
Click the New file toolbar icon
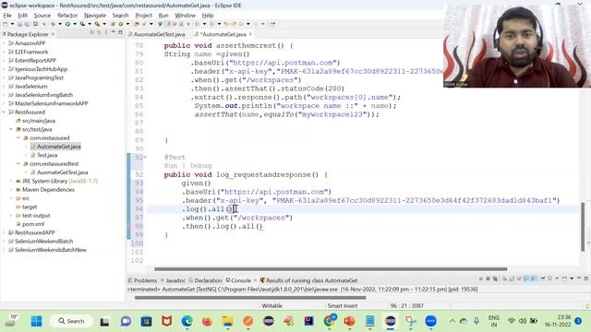[x=6, y=24]
